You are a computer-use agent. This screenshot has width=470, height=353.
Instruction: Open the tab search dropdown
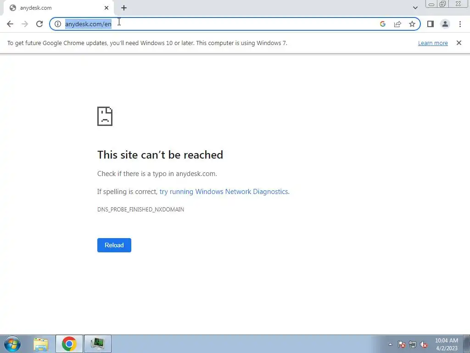[x=415, y=8]
